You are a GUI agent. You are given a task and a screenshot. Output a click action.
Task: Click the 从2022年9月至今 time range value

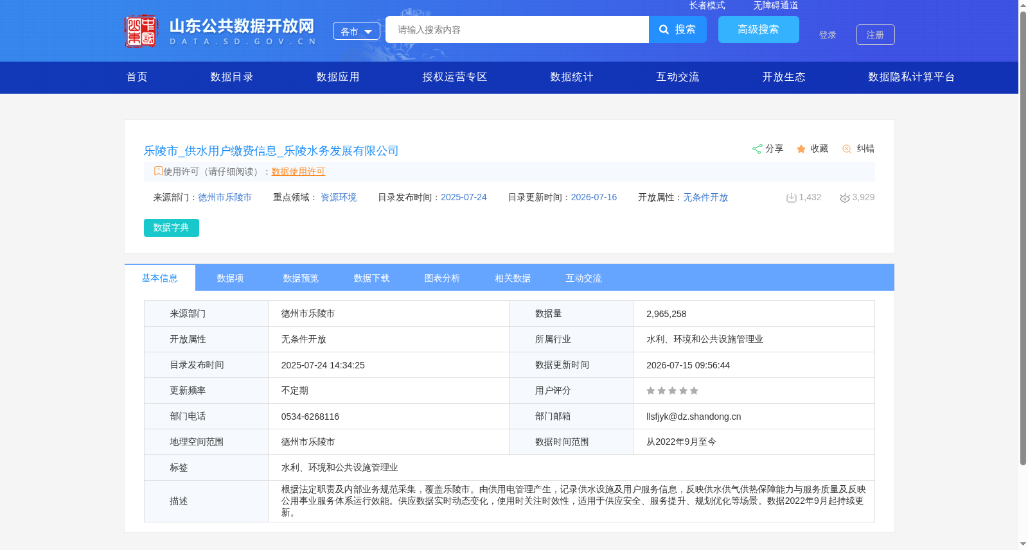tap(682, 442)
